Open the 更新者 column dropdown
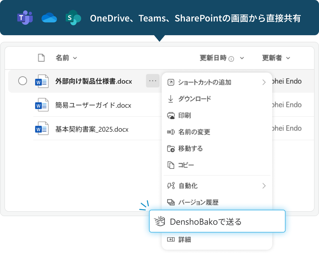319x253 pixels. [x=288, y=58]
